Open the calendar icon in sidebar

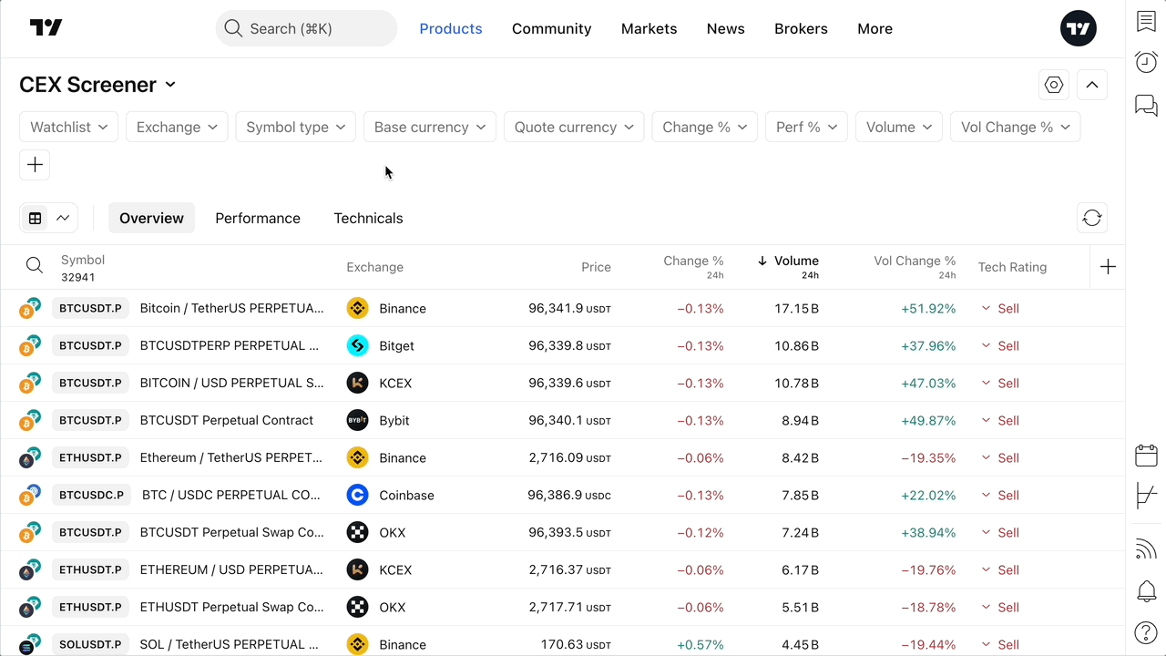[x=1146, y=456]
